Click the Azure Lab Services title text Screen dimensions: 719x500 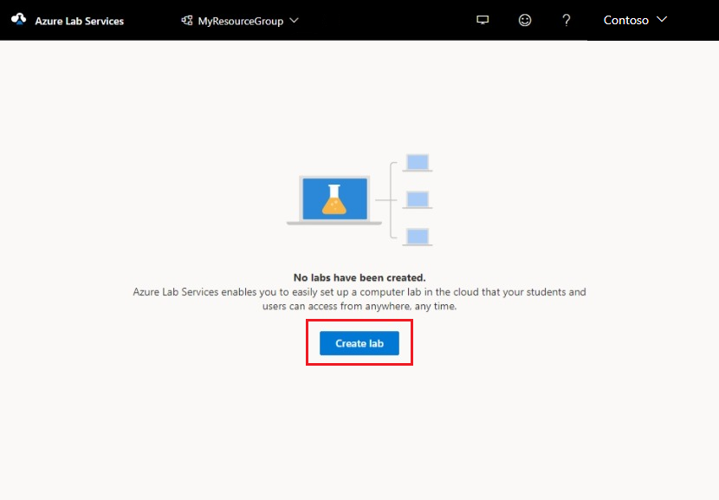[80, 19]
